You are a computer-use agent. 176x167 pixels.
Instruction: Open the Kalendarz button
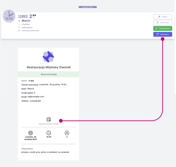tap(163, 34)
